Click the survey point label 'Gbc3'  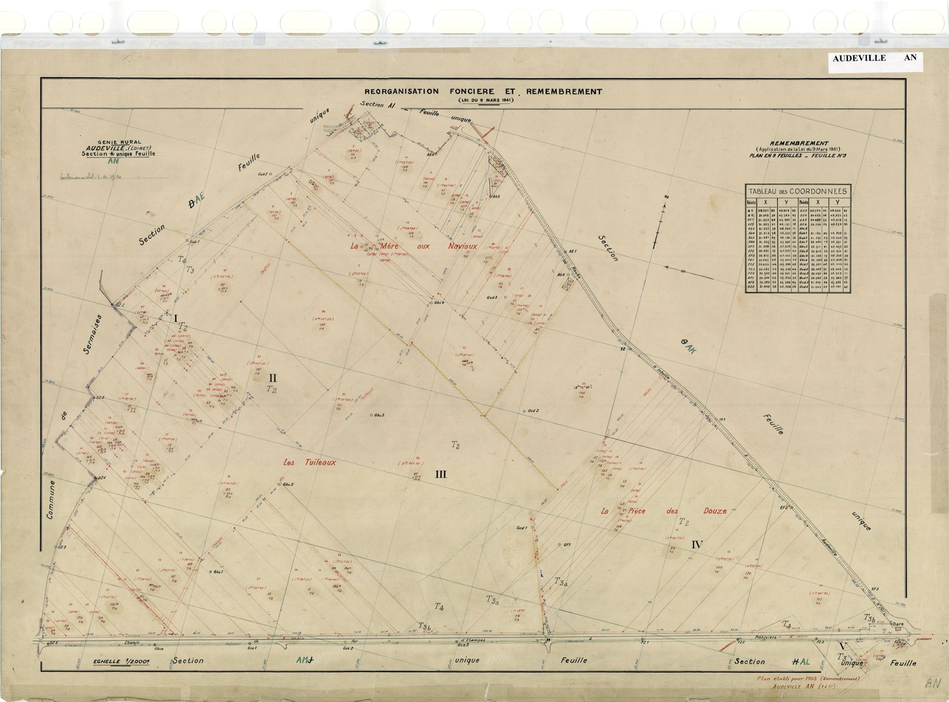pos(379,415)
